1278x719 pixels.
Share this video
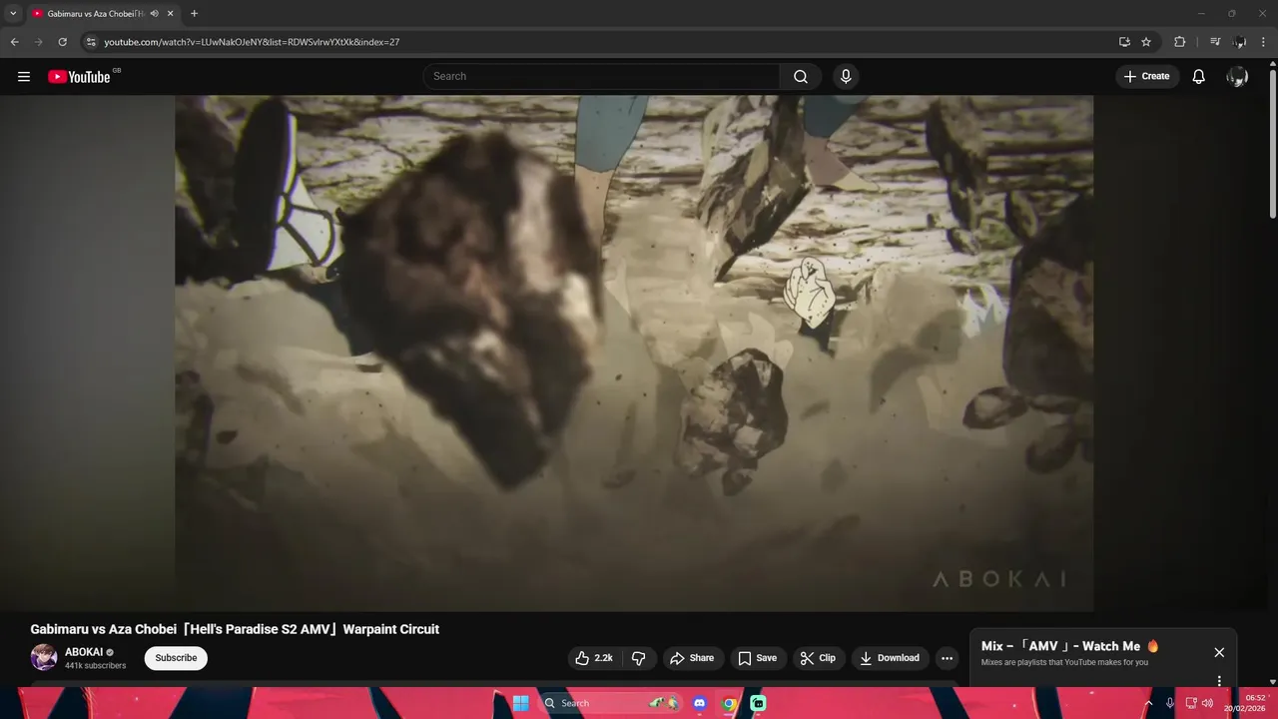(x=692, y=658)
